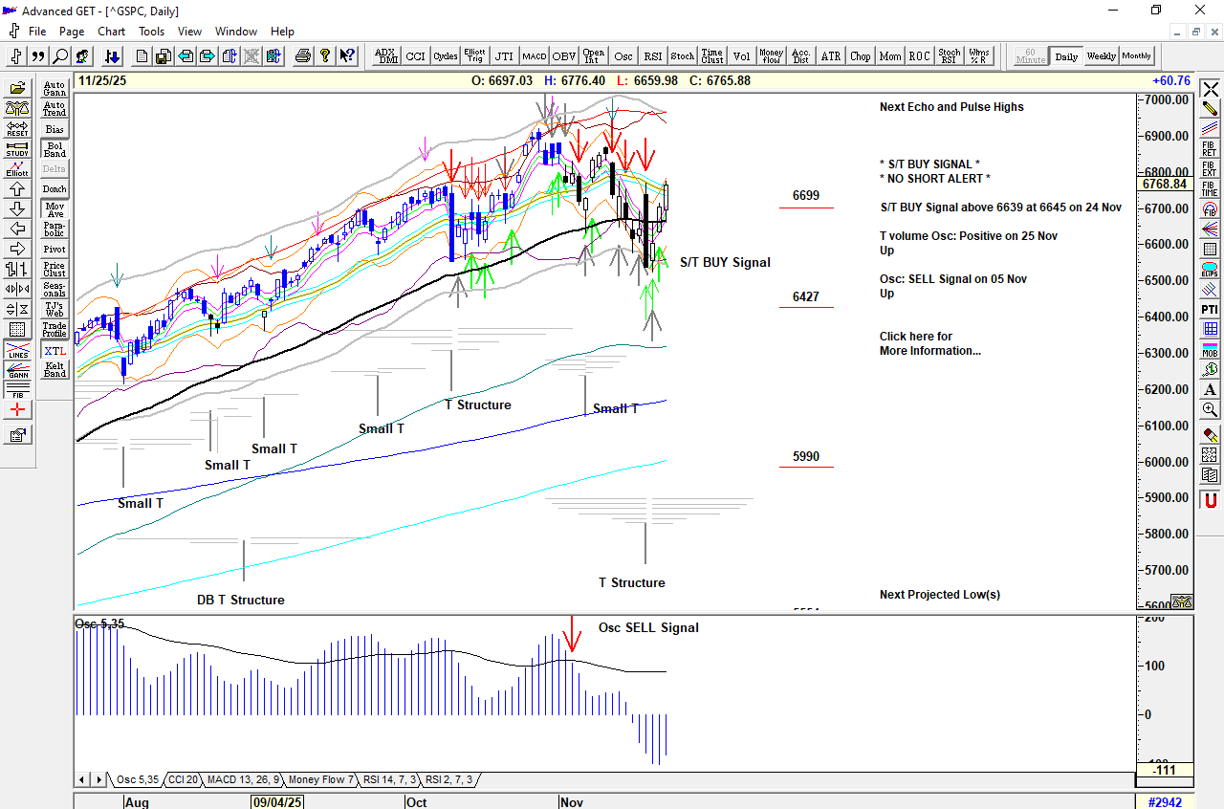Open the Tools menu
Viewport: 1224px width, 809px height.
point(151,32)
